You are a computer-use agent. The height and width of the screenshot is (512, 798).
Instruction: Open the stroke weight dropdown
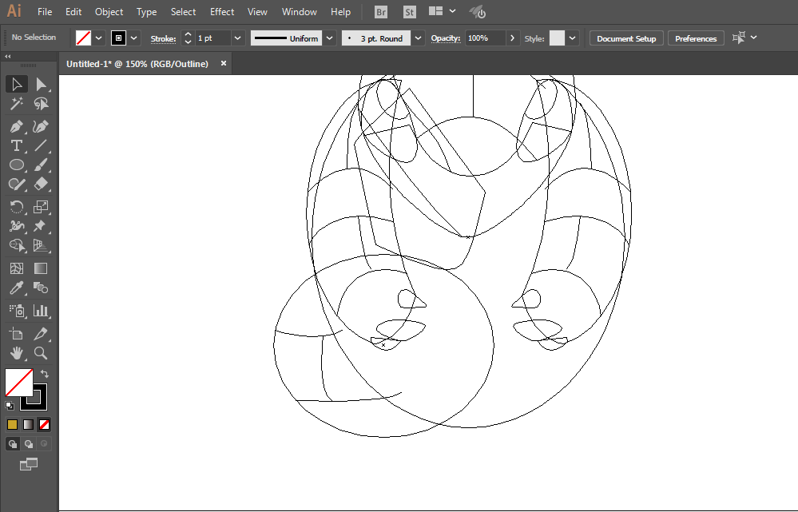pyautogui.click(x=238, y=38)
